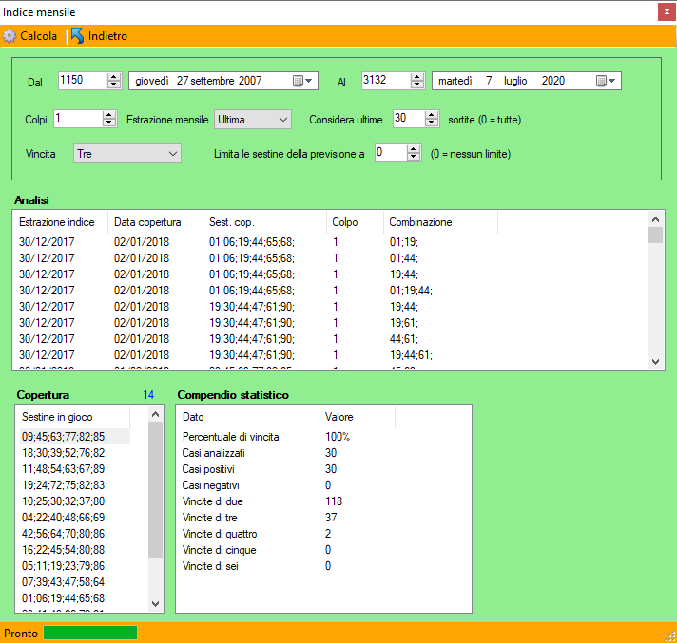The width and height of the screenshot is (677, 643).
Task: Click the Calcola gear icon
Action: 10,36
